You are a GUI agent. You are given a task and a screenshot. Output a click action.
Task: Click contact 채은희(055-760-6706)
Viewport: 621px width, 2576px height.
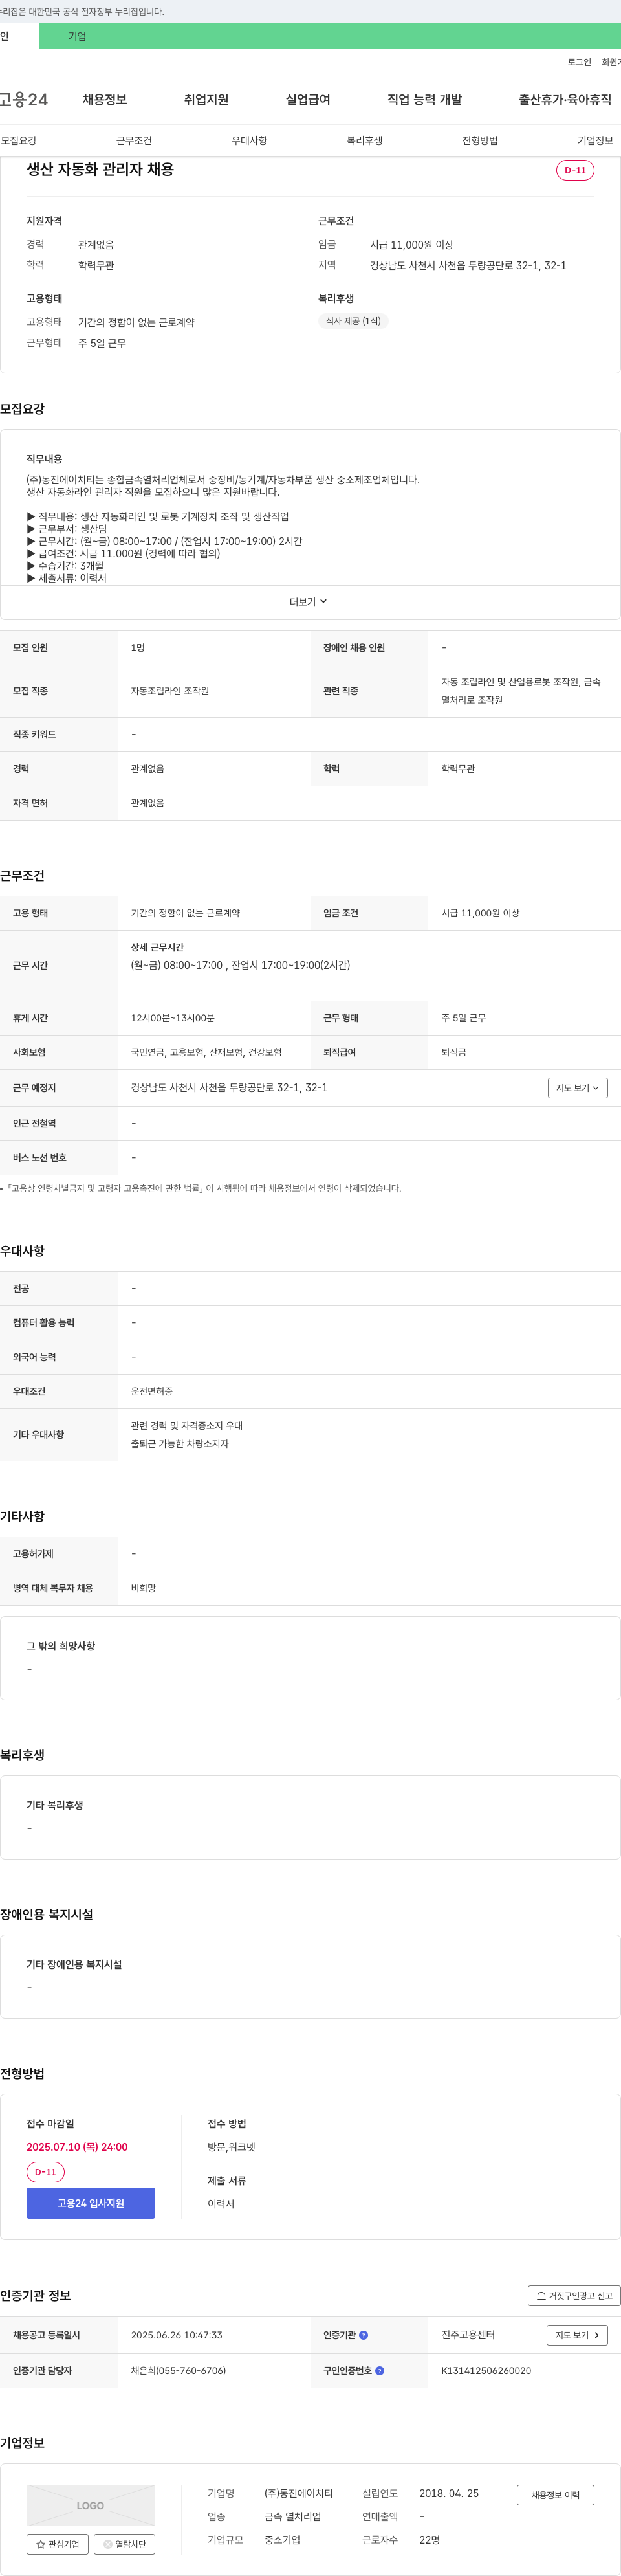(178, 2370)
